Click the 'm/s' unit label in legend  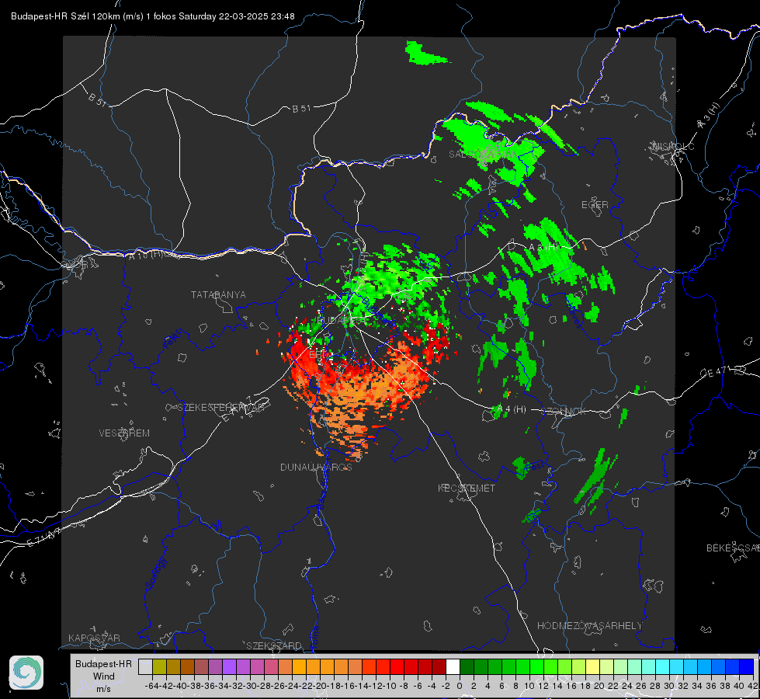(x=104, y=688)
